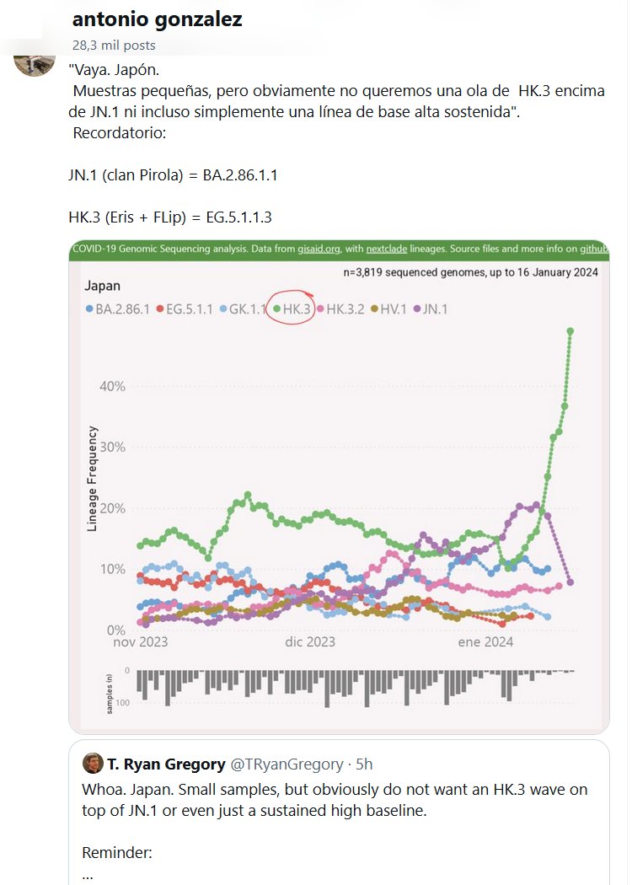Open T. Ryan Gregory's small profile picture
The image size is (632, 885).
pos(93,764)
